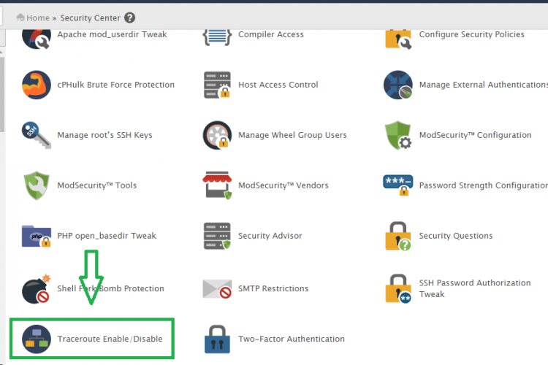Open SSH Password Authorization Tweak link
The height and width of the screenshot is (365, 548).
pos(475,288)
